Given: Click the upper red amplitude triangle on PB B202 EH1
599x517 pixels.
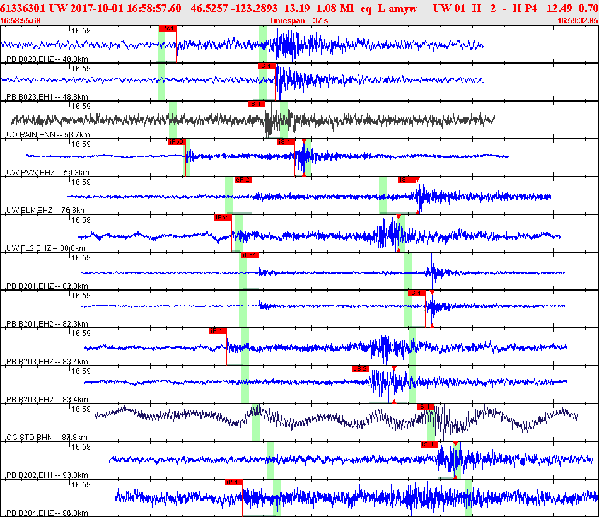Looking at the screenshot, I should click(x=455, y=444).
